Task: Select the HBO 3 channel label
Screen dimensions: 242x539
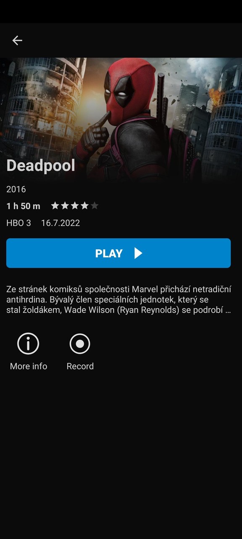Action: tap(19, 223)
